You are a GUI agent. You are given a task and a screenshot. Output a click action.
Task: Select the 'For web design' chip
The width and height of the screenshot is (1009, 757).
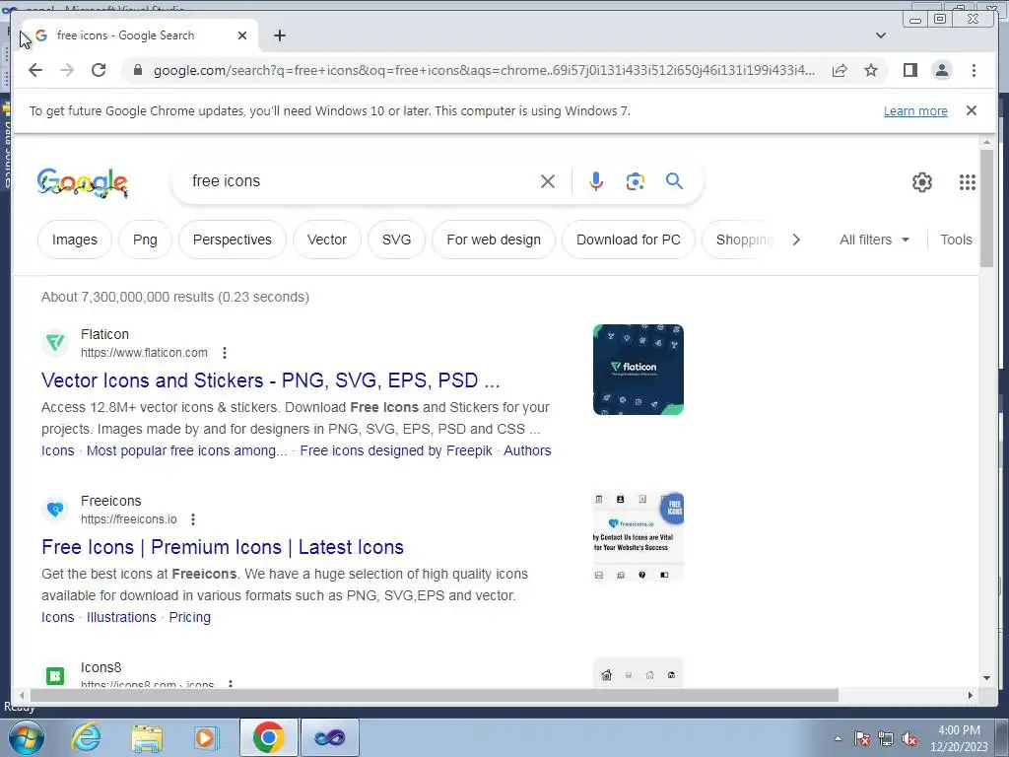coord(494,240)
